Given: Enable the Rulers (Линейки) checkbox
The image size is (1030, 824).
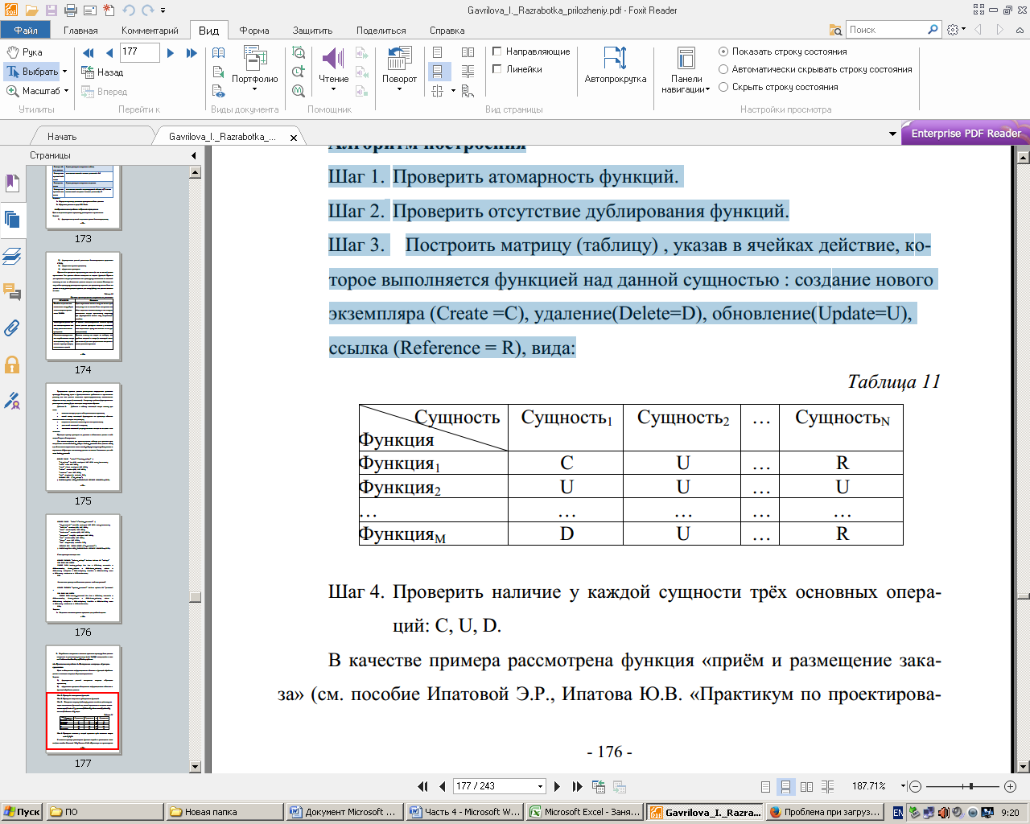Looking at the screenshot, I should [497, 69].
